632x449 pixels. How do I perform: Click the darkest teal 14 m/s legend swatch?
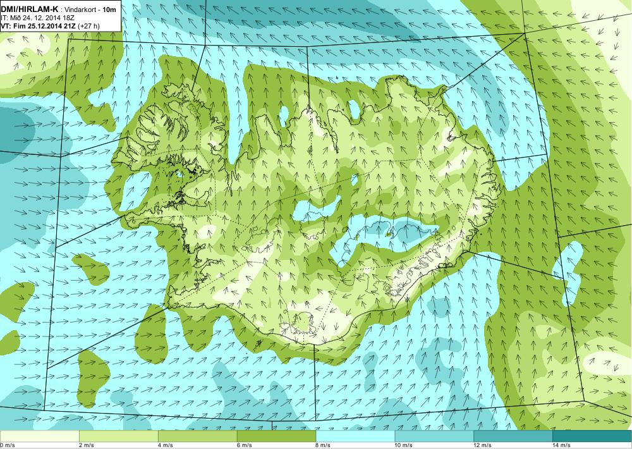click(x=593, y=436)
